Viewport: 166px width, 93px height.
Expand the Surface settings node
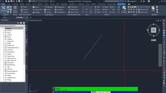pyautogui.click(x=4, y=35)
